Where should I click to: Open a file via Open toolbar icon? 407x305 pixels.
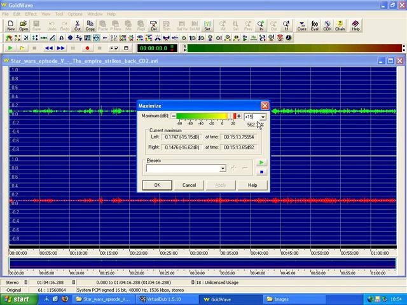click(x=24, y=25)
